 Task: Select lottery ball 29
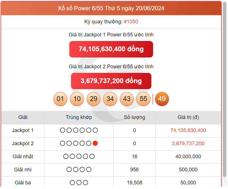point(93,99)
